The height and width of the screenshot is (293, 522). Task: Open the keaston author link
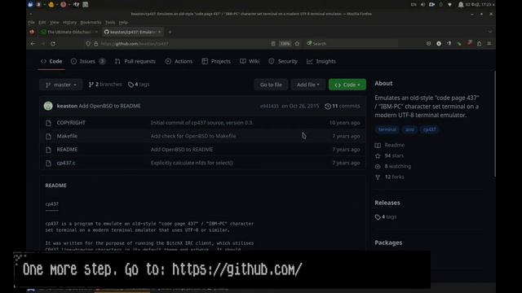pyautogui.click(x=67, y=106)
